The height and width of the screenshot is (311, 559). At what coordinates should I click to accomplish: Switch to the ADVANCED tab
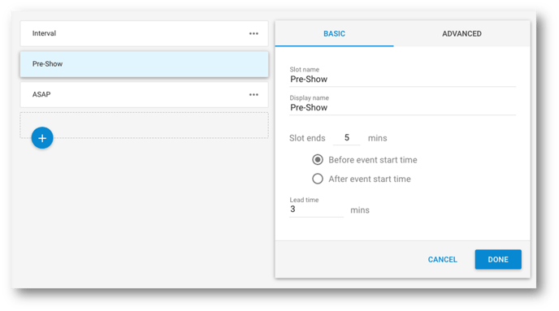461,33
